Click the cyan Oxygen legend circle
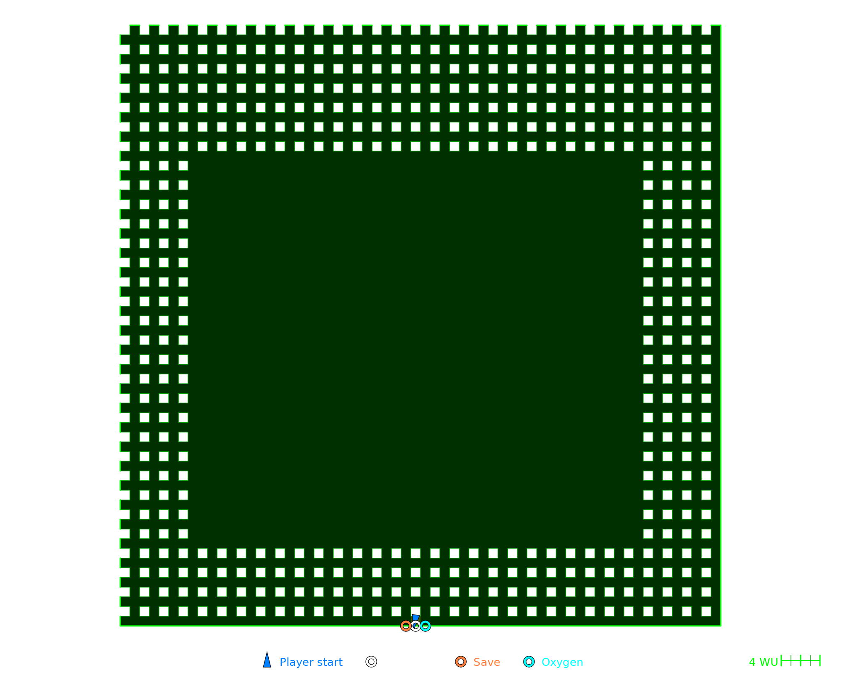This screenshot has height=673, width=841. pyautogui.click(x=529, y=662)
